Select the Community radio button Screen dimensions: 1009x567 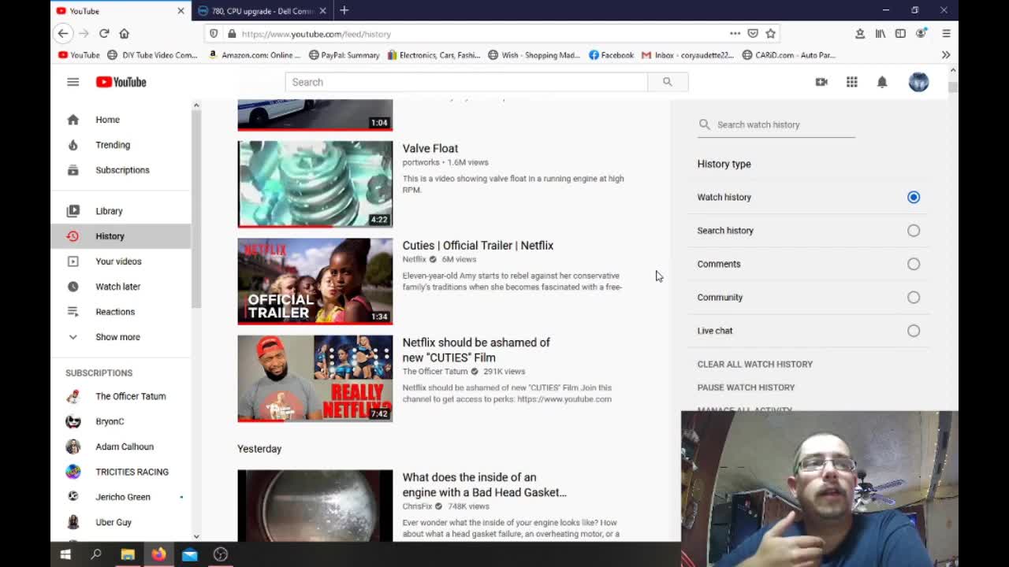tap(913, 298)
